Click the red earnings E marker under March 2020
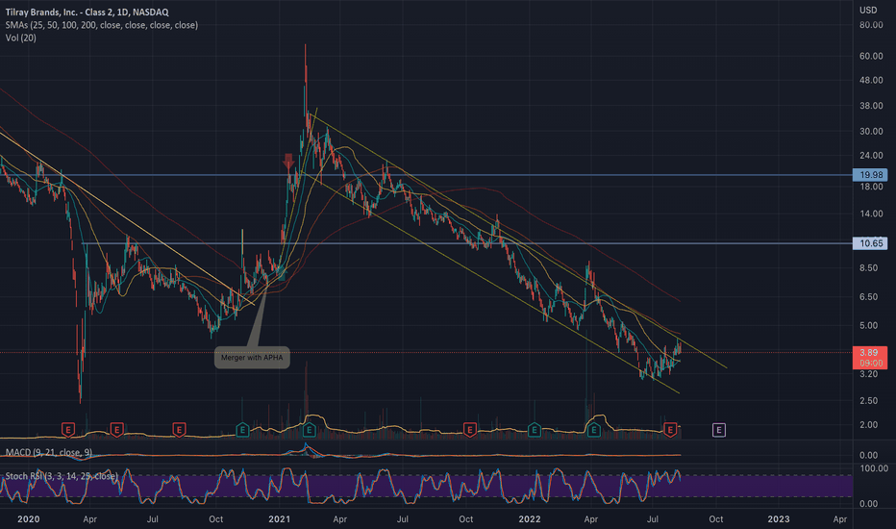The height and width of the screenshot is (529, 896). coord(68,430)
